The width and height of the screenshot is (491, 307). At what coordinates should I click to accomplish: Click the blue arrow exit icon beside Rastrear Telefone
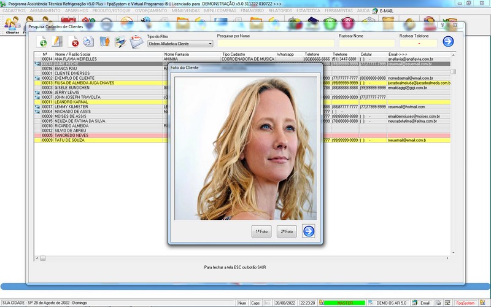(448, 41)
